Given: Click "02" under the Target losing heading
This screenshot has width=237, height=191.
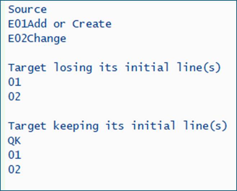Looking at the screenshot, I should [x=14, y=97].
